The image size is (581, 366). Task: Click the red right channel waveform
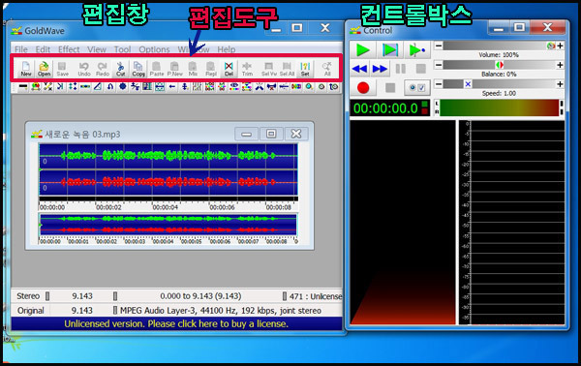168,182
